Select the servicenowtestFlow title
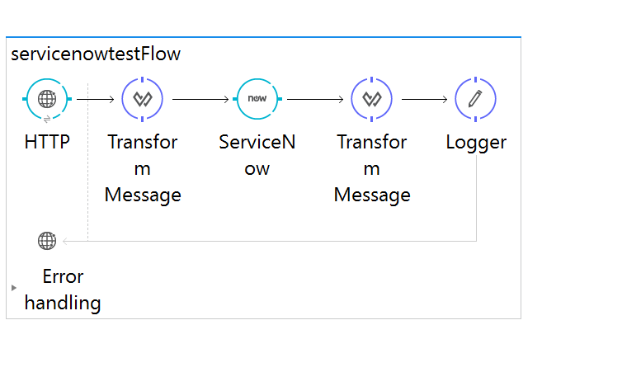 96,55
